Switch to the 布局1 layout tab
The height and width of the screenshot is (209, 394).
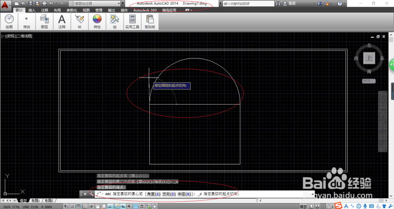click(35, 201)
